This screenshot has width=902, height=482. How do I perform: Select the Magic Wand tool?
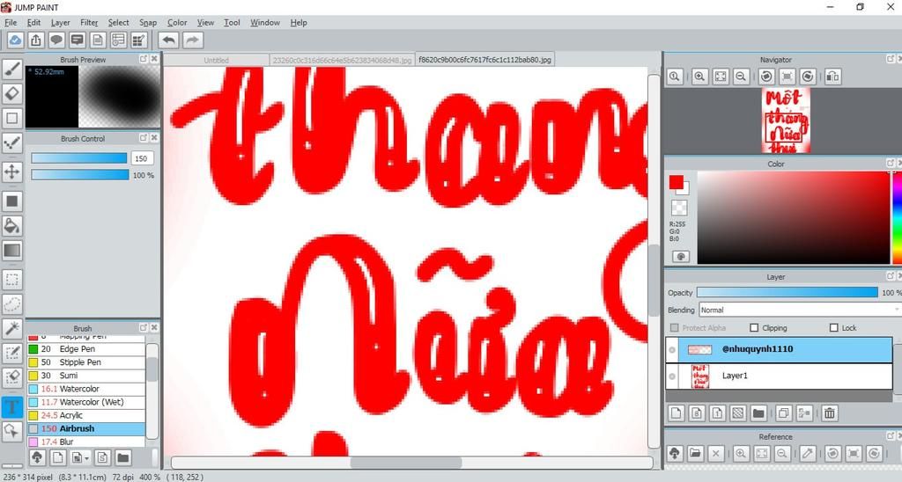12,329
